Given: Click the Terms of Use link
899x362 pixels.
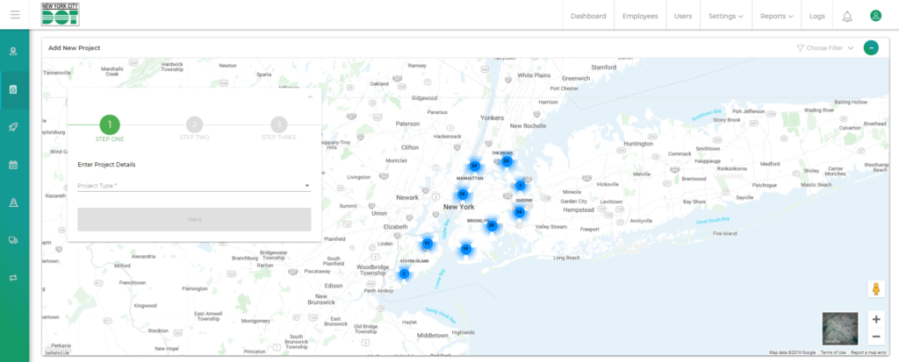Looking at the screenshot, I should (833, 352).
